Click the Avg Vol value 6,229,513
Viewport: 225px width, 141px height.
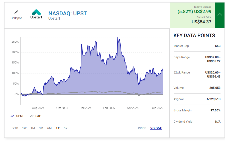(x=214, y=99)
